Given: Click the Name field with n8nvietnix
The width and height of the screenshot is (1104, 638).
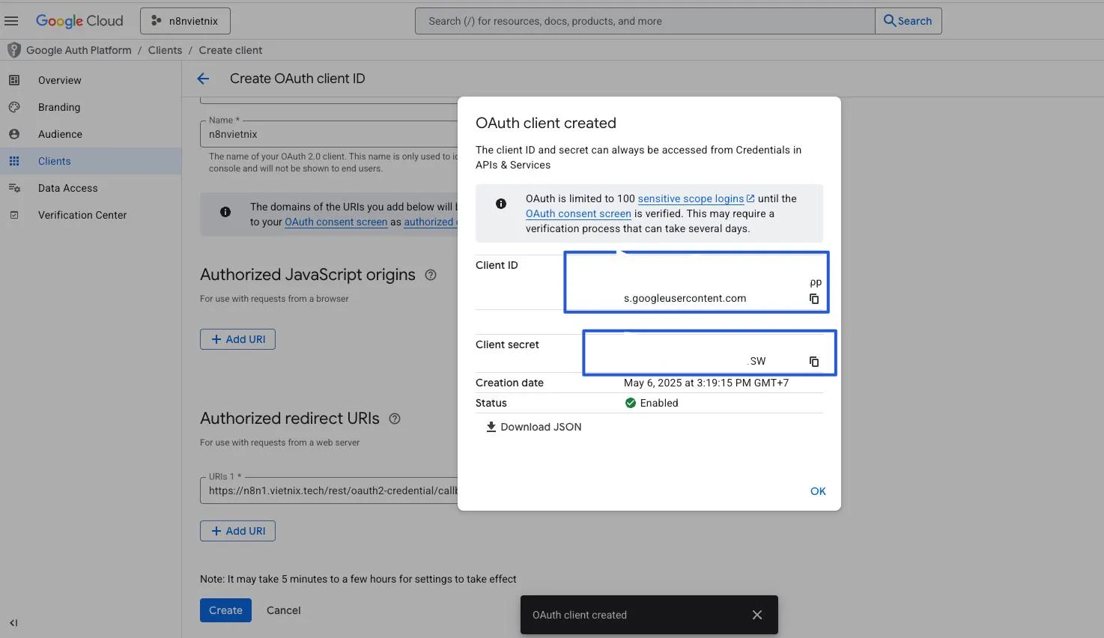Looking at the screenshot, I should [329, 134].
